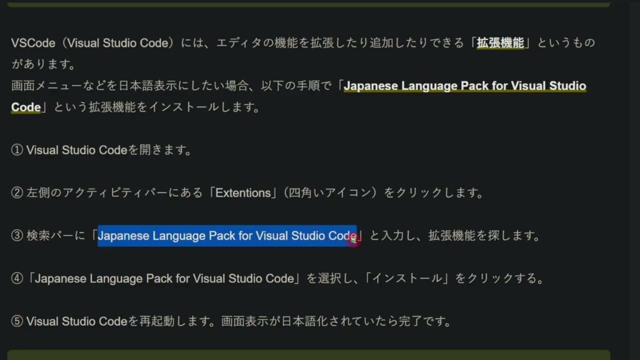Click the green bar at the top edge
Viewport: 640px width, 360px height.
coord(320,4)
